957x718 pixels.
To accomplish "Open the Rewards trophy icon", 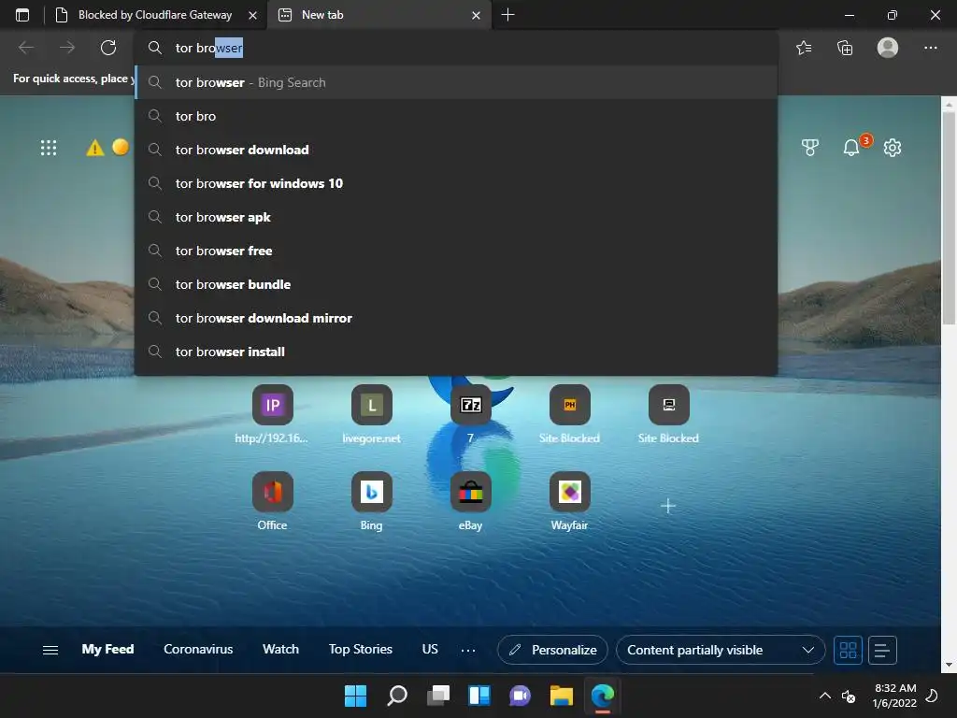I will click(810, 147).
